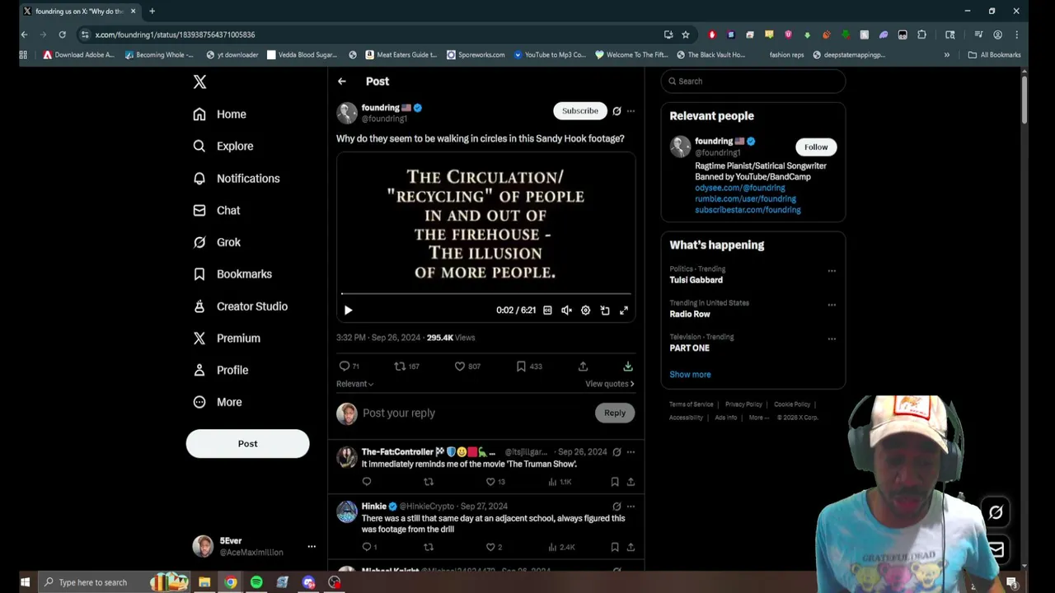This screenshot has width=1055, height=593.
Task: Open new browser tab
Action: pyautogui.click(x=152, y=12)
